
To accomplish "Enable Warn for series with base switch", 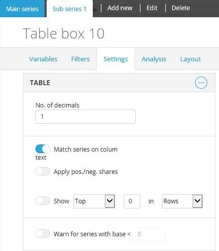I will pos(43,234).
